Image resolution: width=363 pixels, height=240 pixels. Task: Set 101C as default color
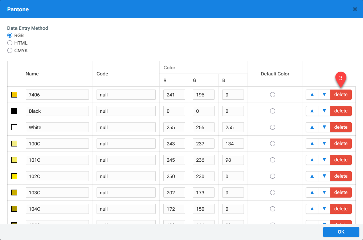tap(273, 160)
